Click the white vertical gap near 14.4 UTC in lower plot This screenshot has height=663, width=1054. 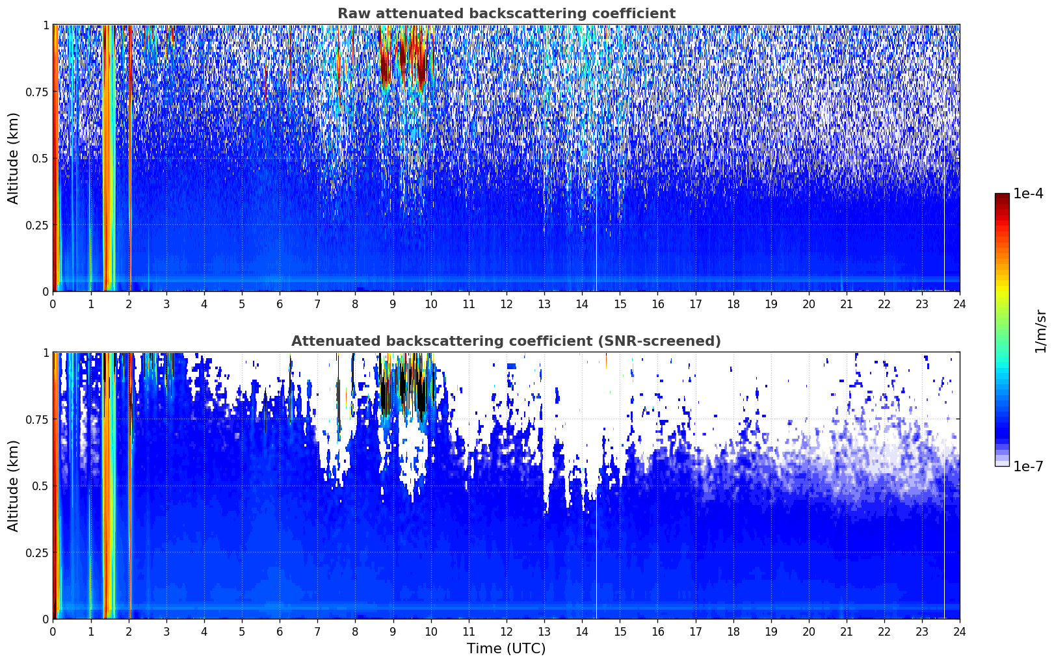596,559
